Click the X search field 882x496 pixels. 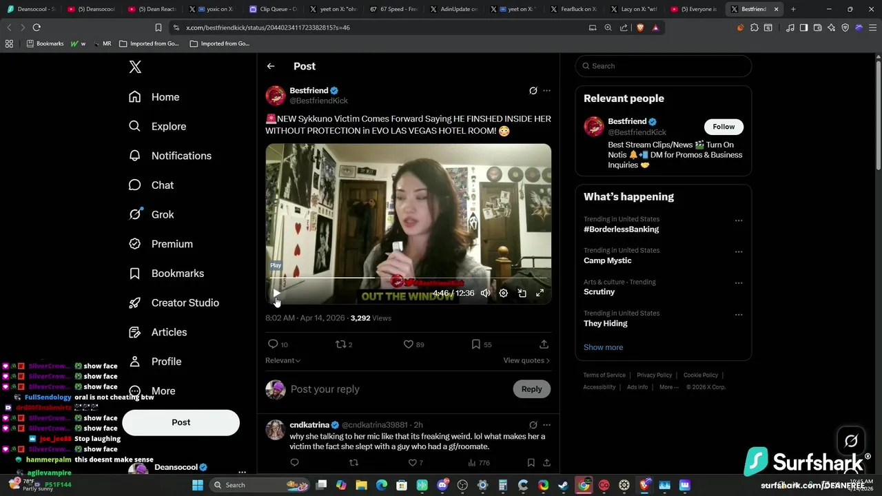click(664, 66)
